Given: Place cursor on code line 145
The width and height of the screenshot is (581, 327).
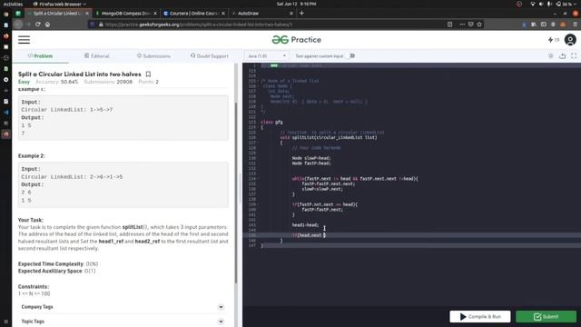Looking at the screenshot, I should point(412,235).
